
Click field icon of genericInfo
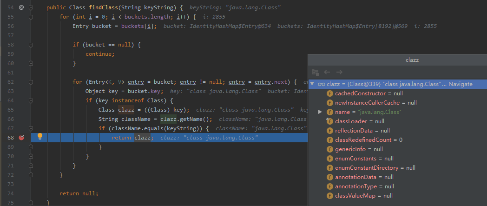[330, 149]
